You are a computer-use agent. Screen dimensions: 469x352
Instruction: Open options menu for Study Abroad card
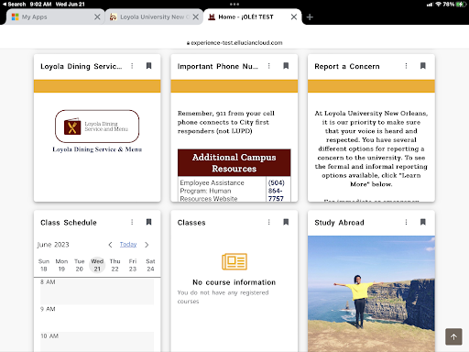(406, 222)
